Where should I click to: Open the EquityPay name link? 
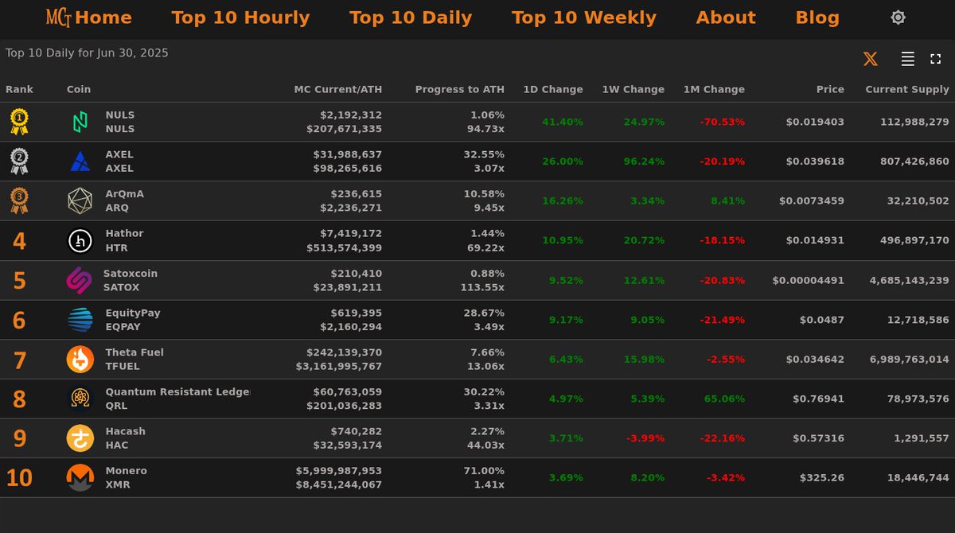133,313
